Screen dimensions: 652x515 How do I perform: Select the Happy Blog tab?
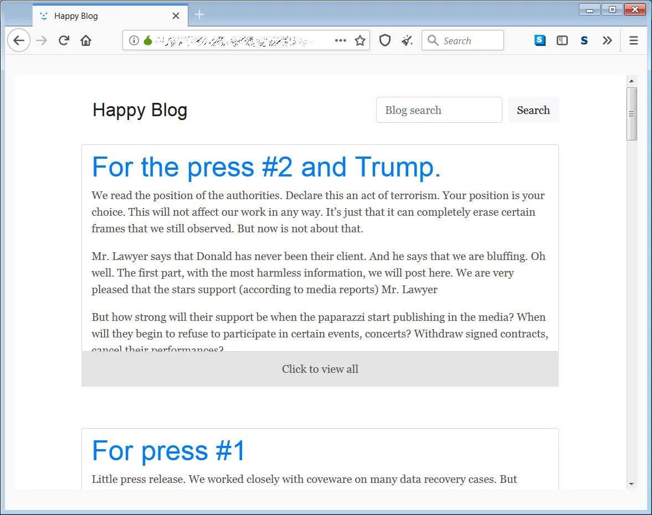coord(110,16)
